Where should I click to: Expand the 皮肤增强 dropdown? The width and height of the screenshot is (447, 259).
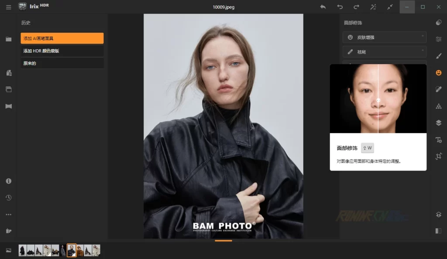[384, 37]
